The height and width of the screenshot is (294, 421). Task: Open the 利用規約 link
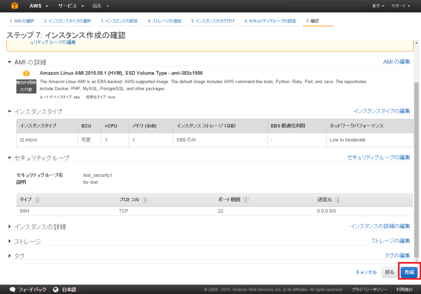point(405,289)
